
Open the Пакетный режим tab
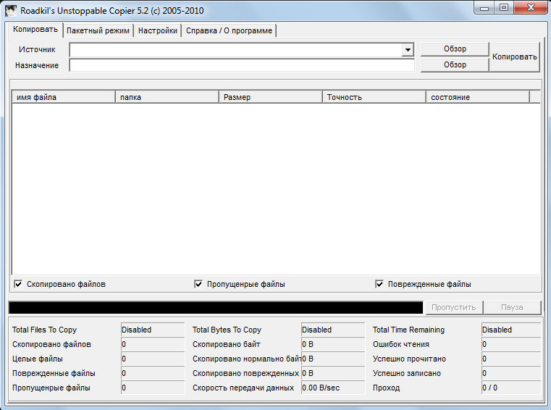[98, 30]
